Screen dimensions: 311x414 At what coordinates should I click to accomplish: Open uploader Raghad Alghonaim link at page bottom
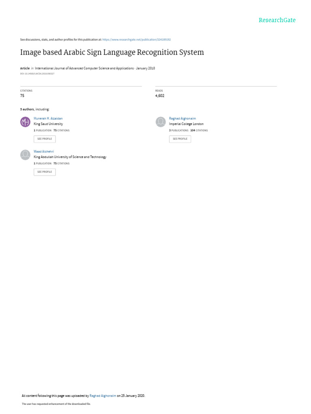coord(103,396)
